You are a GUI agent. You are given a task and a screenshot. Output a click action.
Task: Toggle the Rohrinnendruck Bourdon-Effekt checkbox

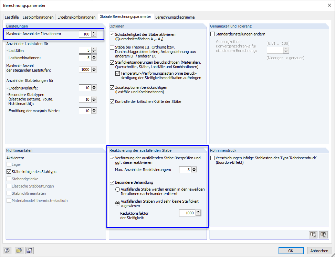212,158
